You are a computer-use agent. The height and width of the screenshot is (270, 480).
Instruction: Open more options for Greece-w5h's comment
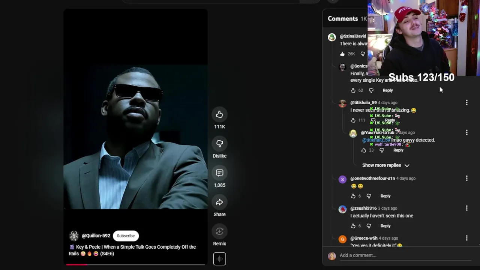point(466,238)
